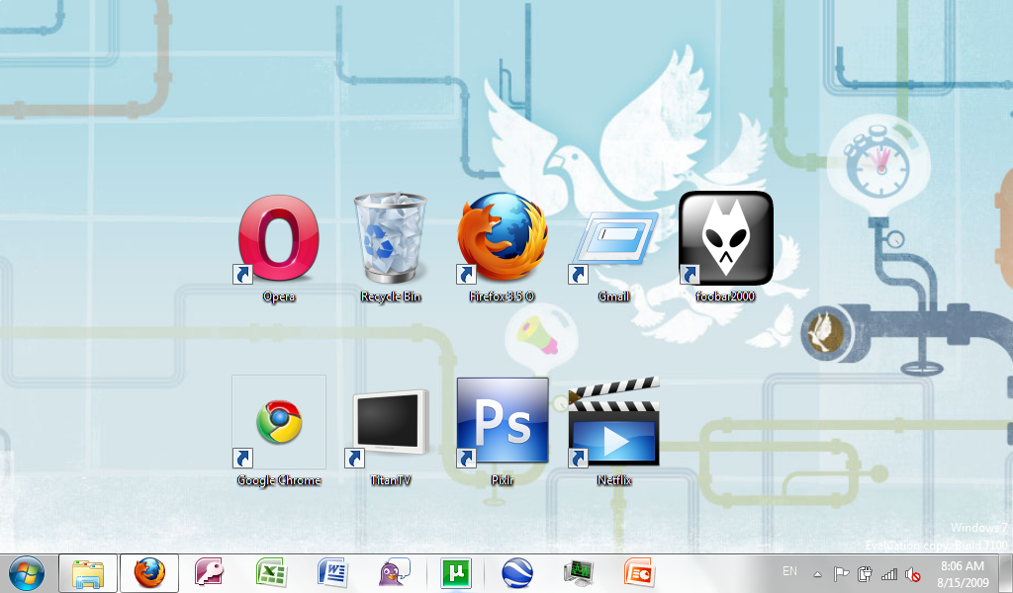Open the network signal tray icon
Image resolution: width=1013 pixels, height=593 pixels.
coord(889,573)
